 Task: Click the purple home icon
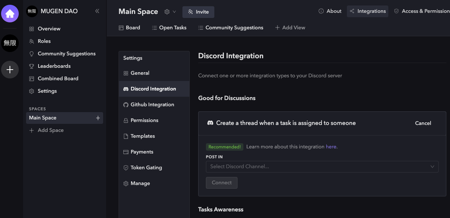coord(10,14)
